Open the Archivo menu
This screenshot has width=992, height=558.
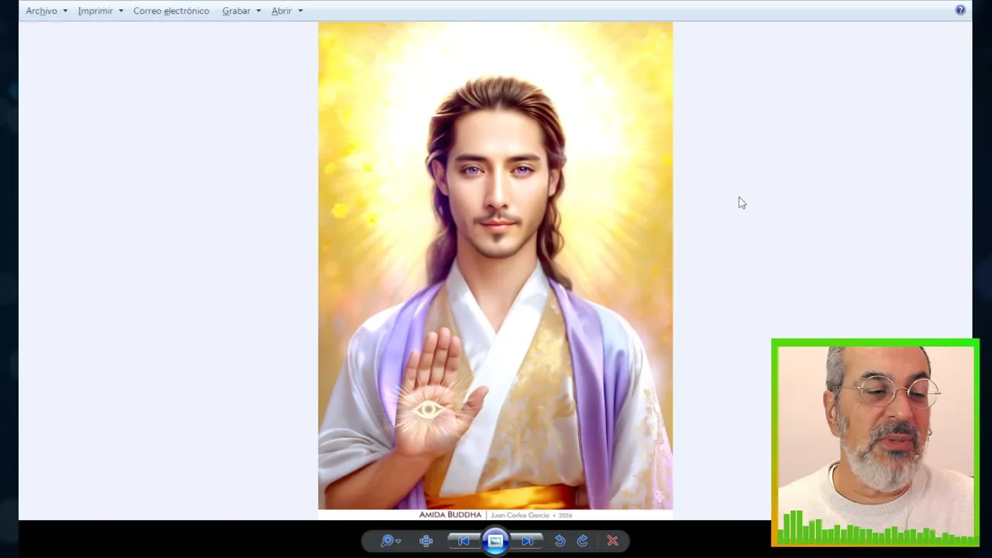41,11
